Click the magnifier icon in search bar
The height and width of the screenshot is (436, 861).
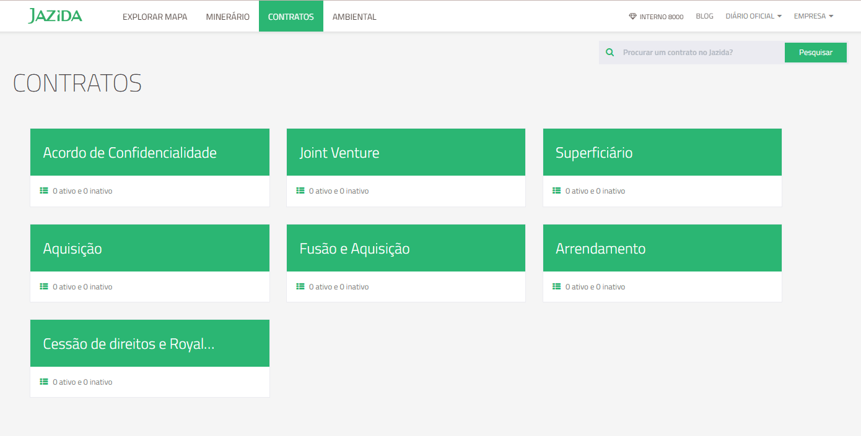click(610, 53)
